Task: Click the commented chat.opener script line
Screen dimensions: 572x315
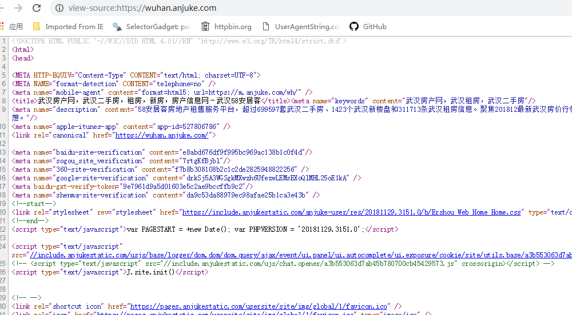Action: pos(283,264)
